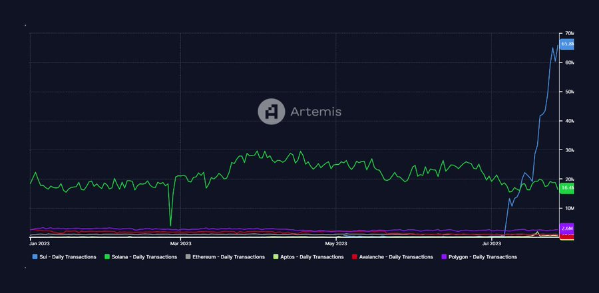Click the Jul 2023 x-axis label

pos(491,244)
